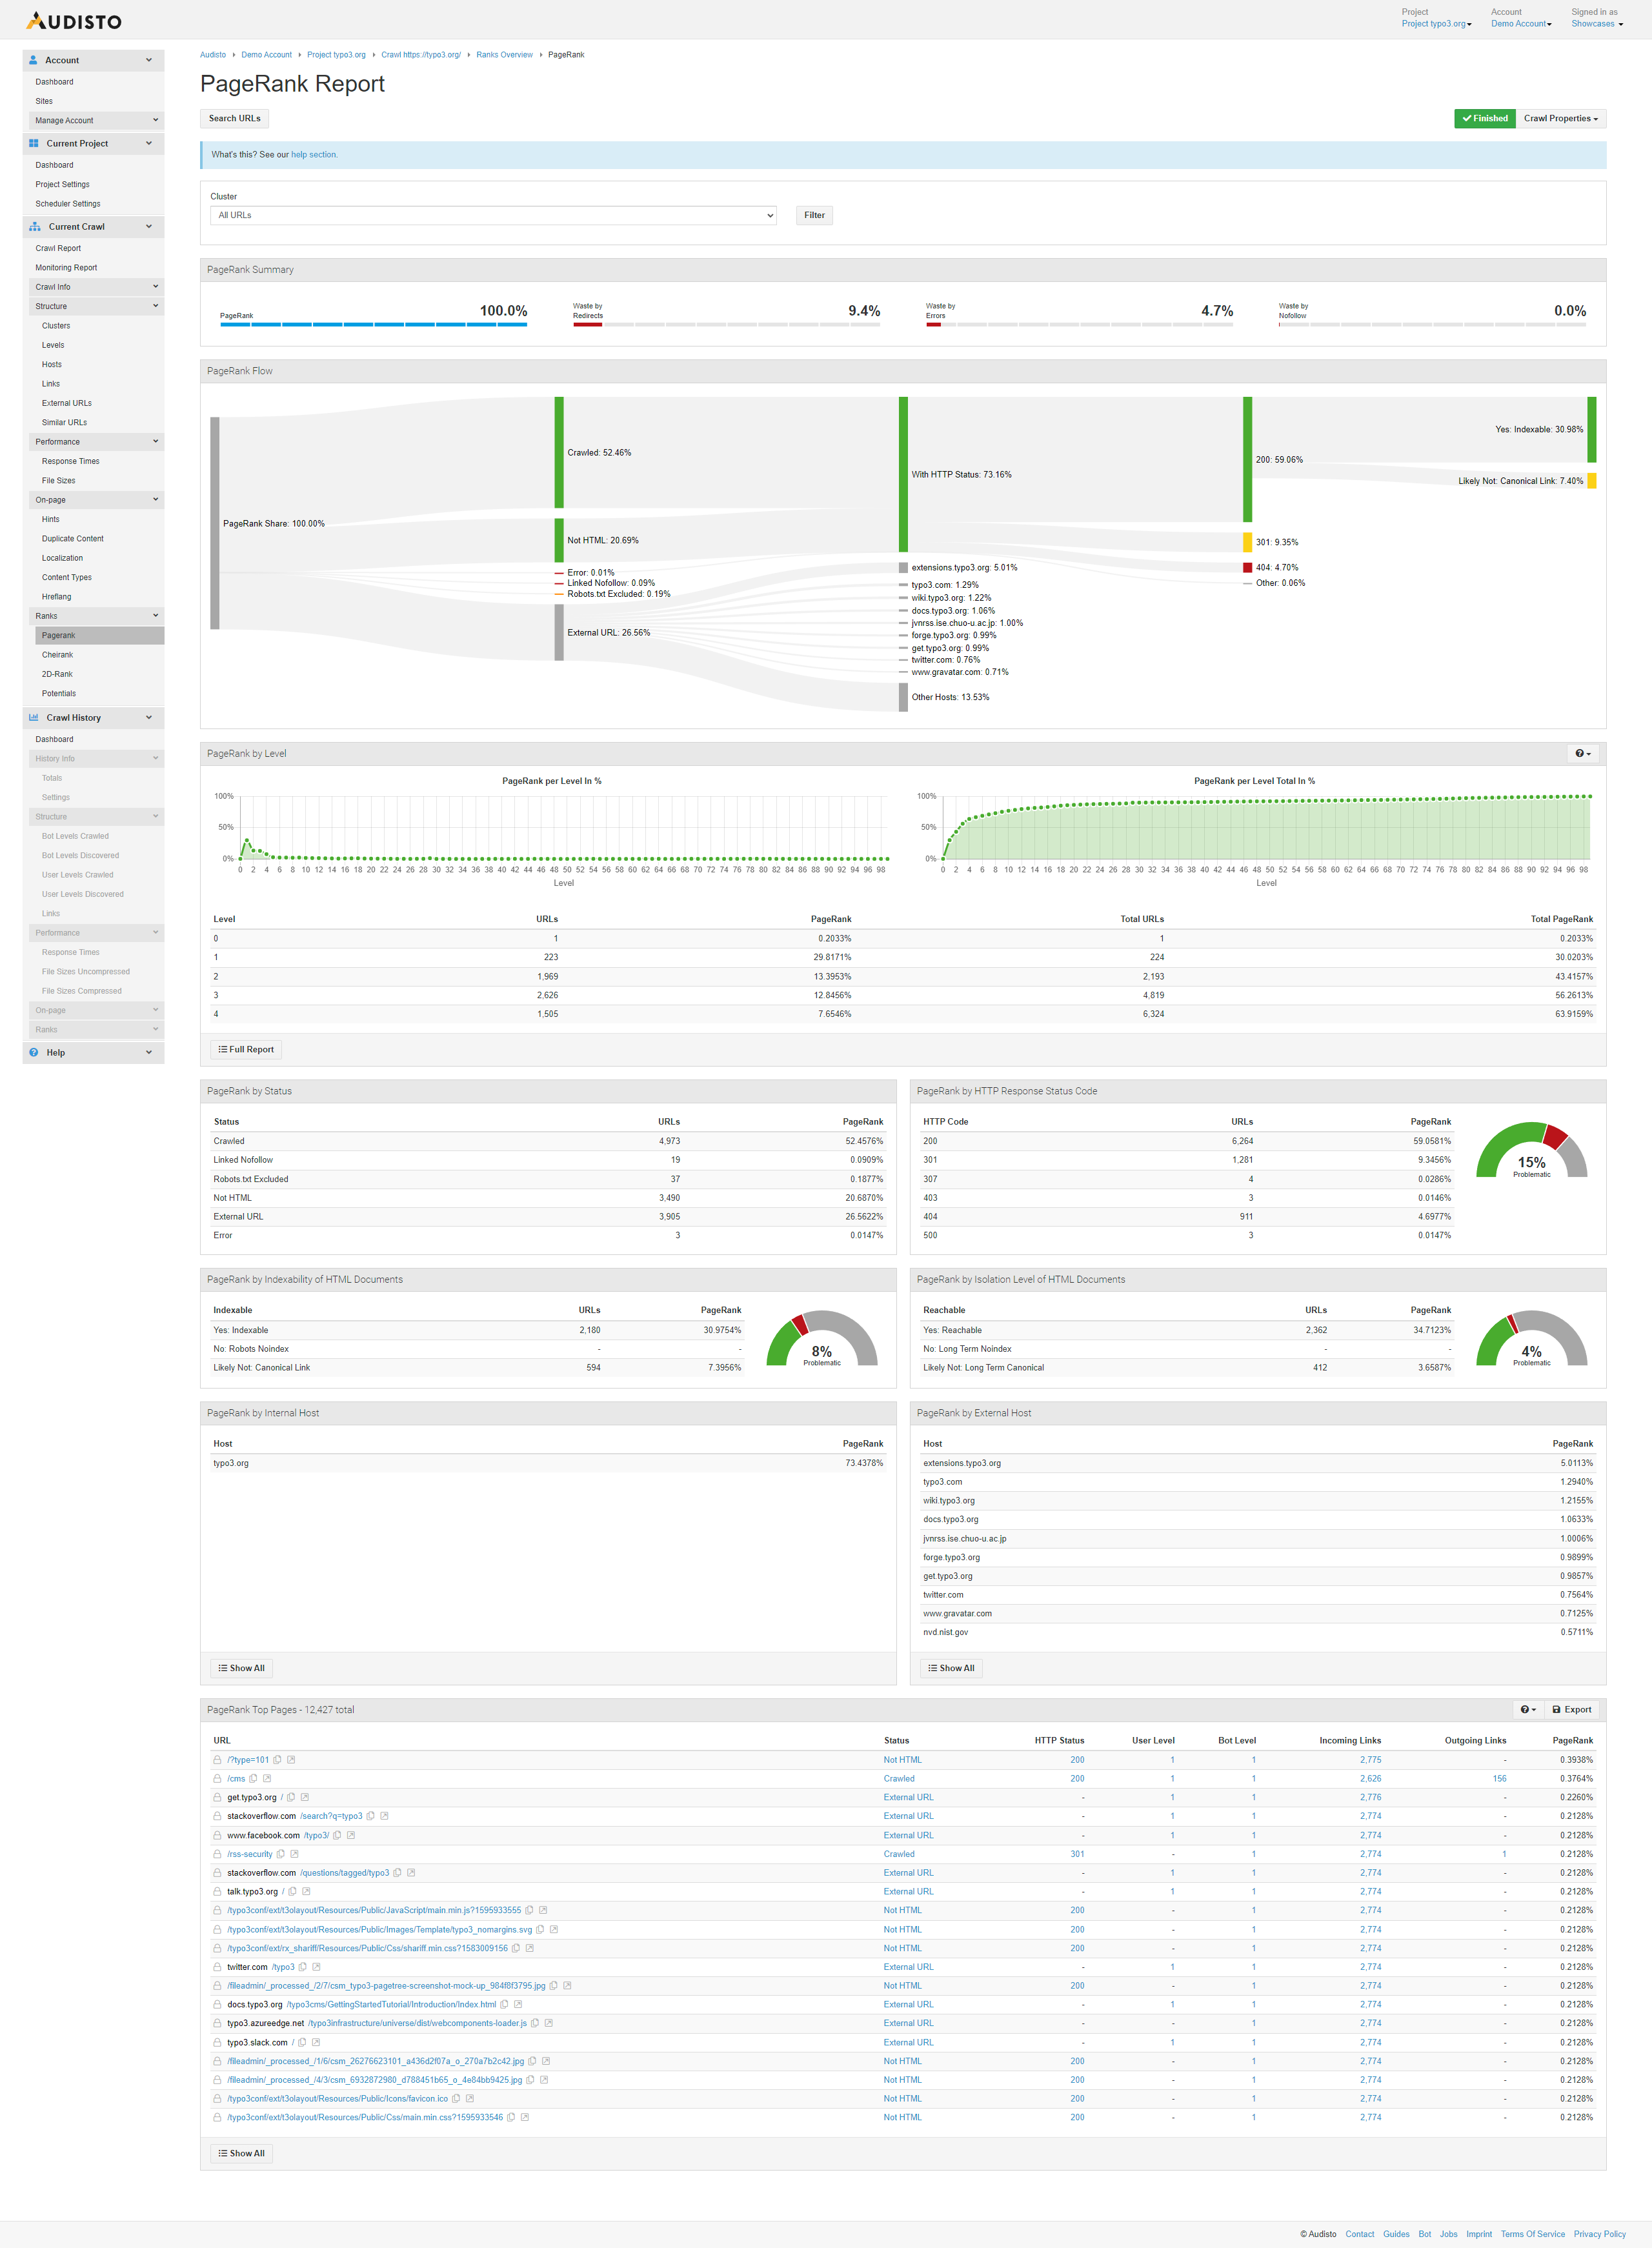Image resolution: width=1652 pixels, height=2248 pixels.
Task: Open Cheirank in the sidebar
Action: coord(57,655)
